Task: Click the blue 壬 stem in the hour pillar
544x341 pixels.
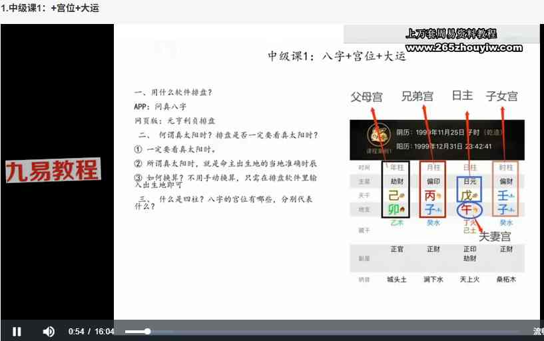Action: pyautogui.click(x=504, y=196)
